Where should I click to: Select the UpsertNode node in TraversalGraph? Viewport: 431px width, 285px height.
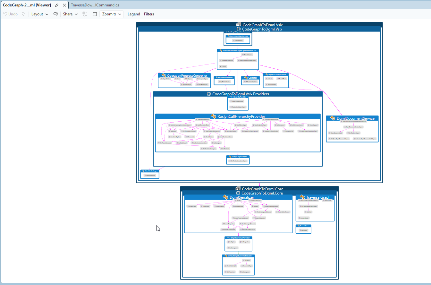pos(326,200)
